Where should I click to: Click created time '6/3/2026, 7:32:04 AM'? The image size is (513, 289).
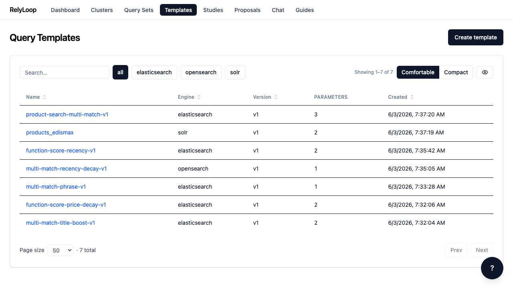point(416,223)
